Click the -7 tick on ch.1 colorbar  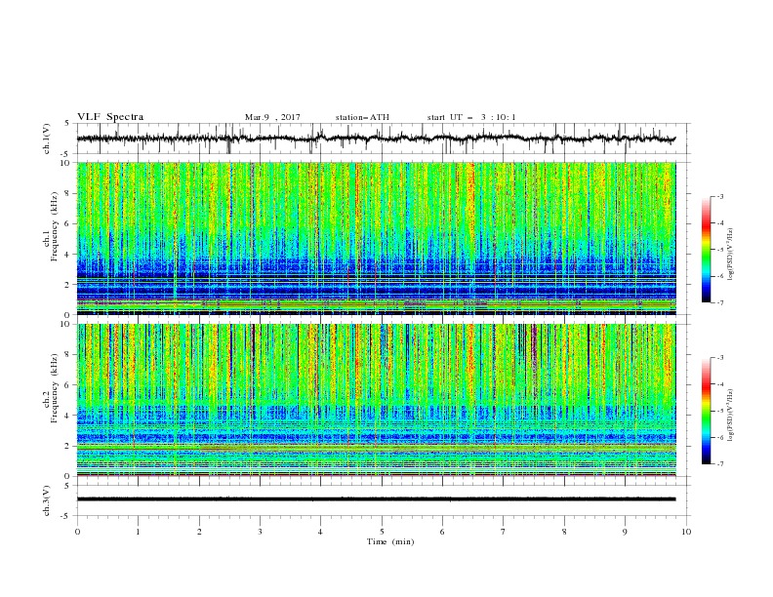click(x=720, y=302)
